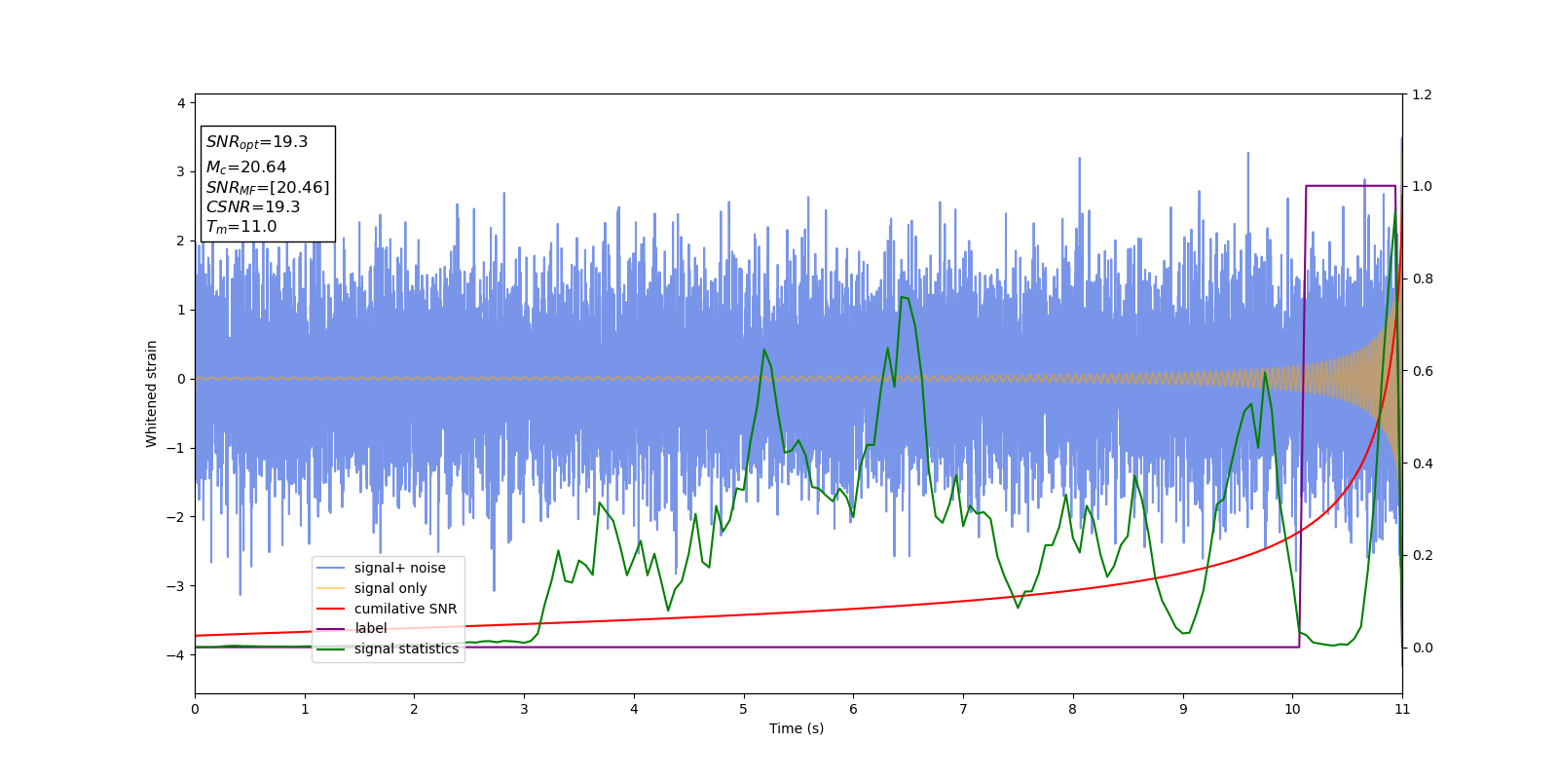Click the Tm=11.0 annotation text
1558x779 pixels.
click(x=241, y=227)
